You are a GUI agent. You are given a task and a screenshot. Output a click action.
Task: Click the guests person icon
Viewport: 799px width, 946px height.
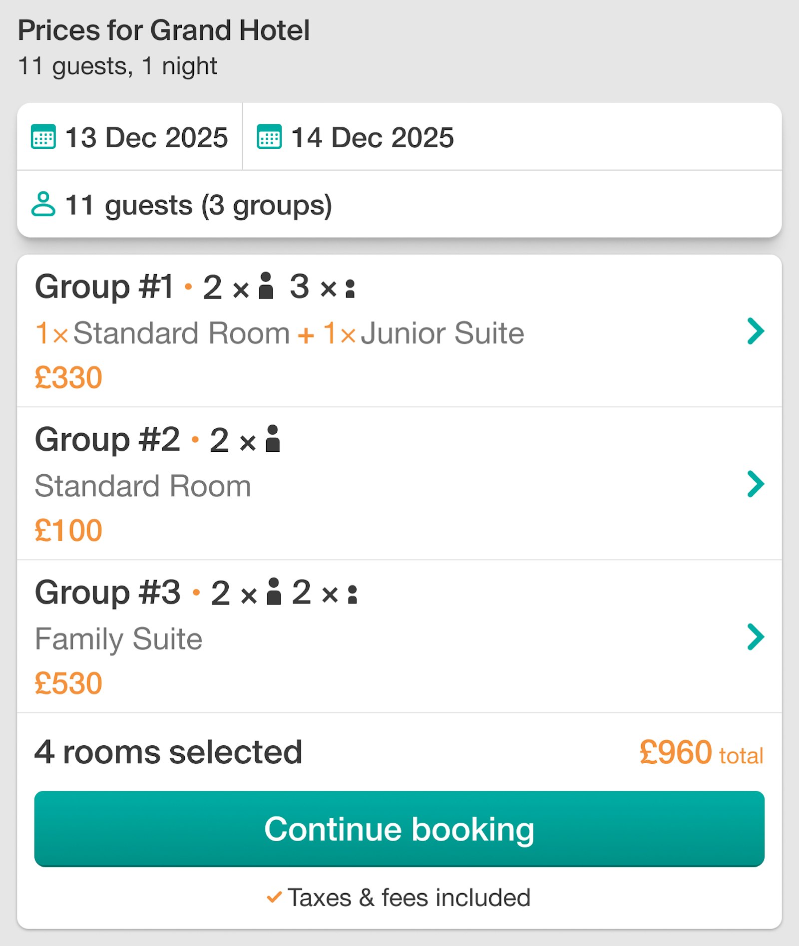coord(43,204)
